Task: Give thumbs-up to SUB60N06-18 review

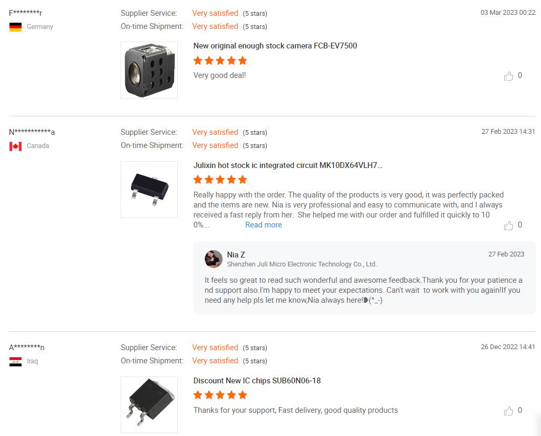Action: pyautogui.click(x=508, y=411)
